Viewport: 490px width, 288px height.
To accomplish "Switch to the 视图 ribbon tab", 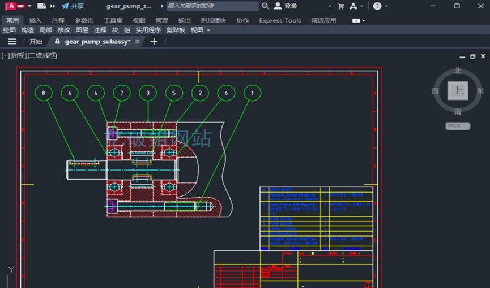I will pyautogui.click(x=139, y=20).
